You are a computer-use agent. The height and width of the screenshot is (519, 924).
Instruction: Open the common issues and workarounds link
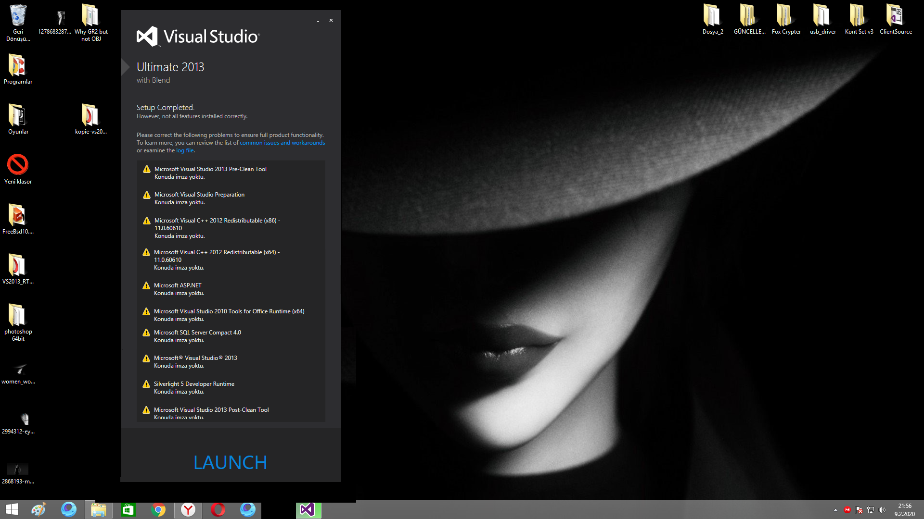(x=282, y=143)
